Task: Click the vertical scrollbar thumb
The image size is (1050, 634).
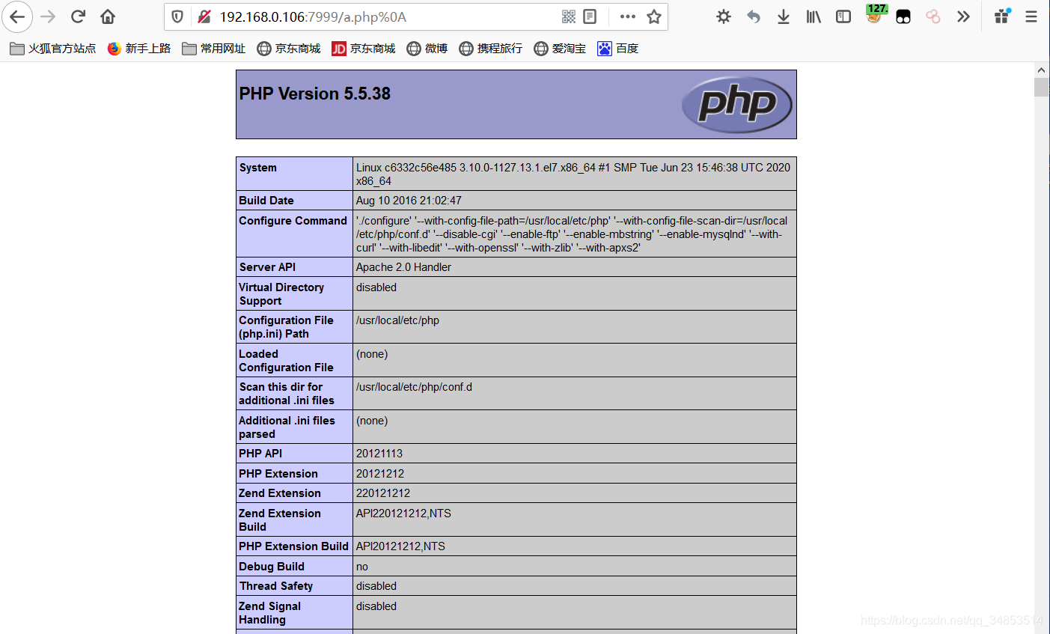Action: point(1041,87)
